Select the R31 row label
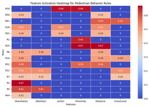This screenshot has width=149, height=107. pyautogui.click(x=7, y=71)
